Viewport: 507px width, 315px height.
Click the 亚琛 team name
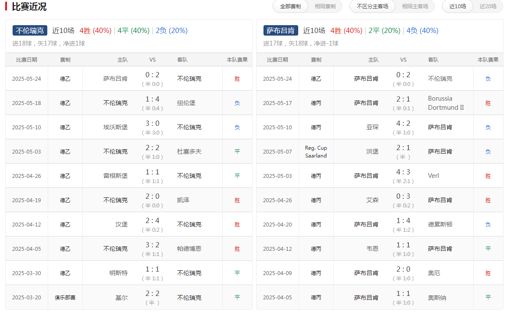point(373,127)
